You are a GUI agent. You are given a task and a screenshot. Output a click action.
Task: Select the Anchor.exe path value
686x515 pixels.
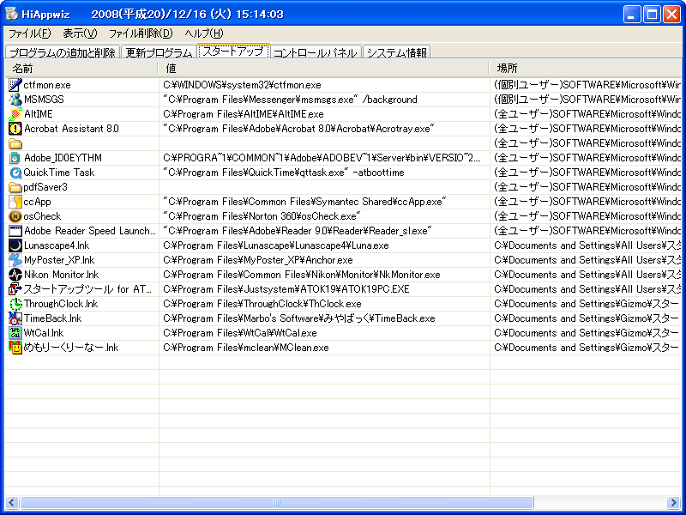point(258,260)
